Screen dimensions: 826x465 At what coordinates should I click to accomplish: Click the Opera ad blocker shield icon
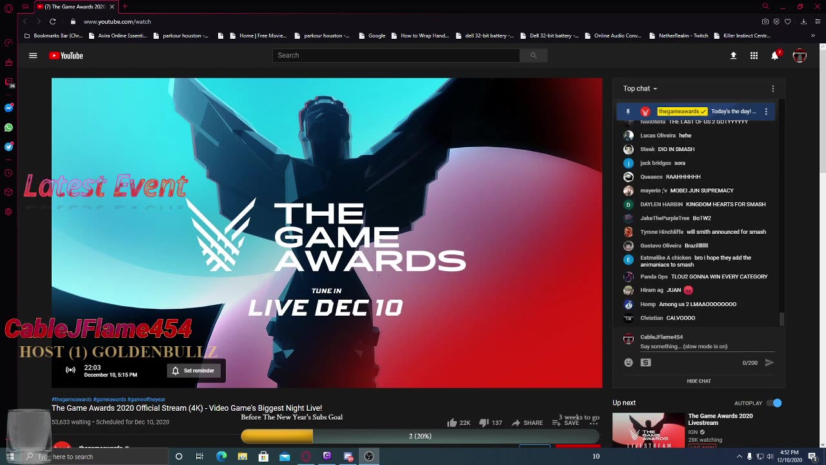pos(776,21)
